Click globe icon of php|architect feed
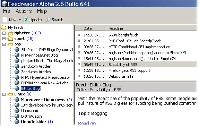 click(x=17, y=61)
